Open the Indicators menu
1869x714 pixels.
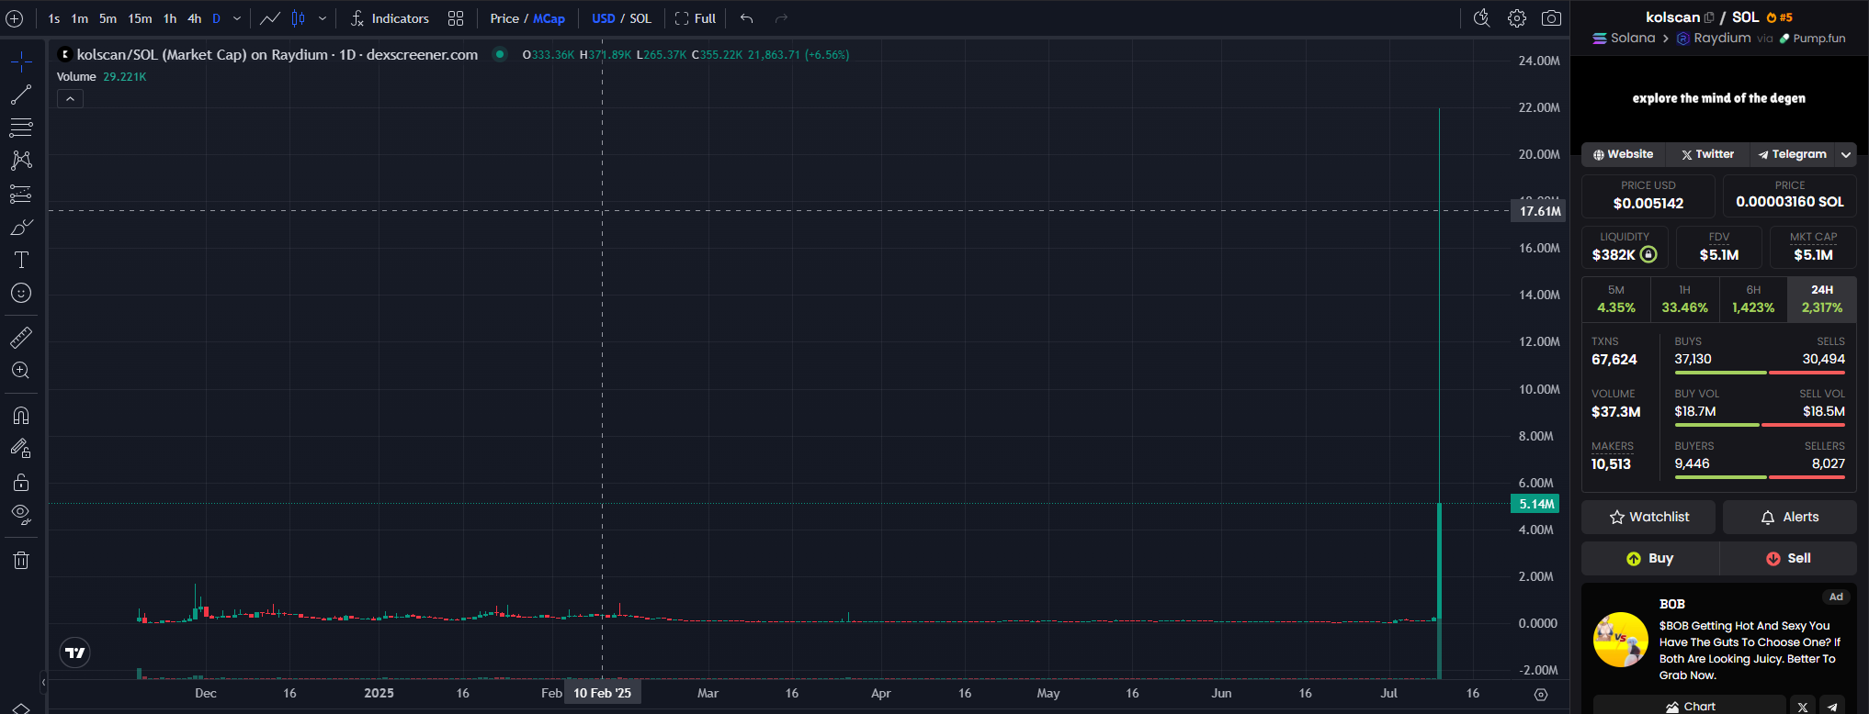391,18
